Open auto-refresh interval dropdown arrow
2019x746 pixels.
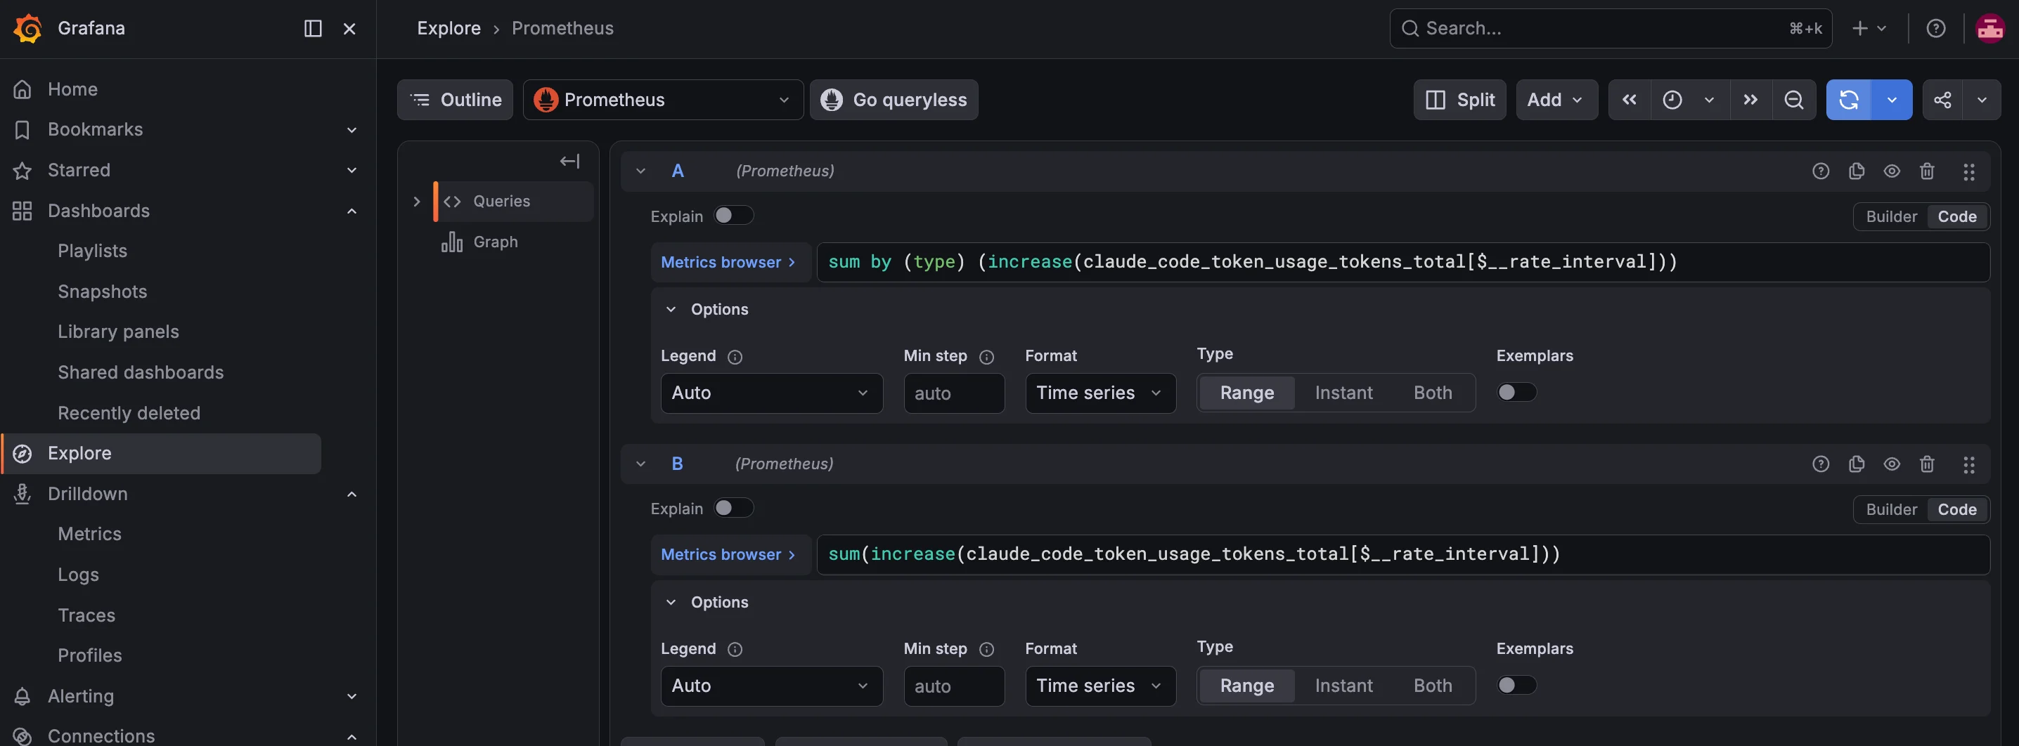(x=1892, y=100)
